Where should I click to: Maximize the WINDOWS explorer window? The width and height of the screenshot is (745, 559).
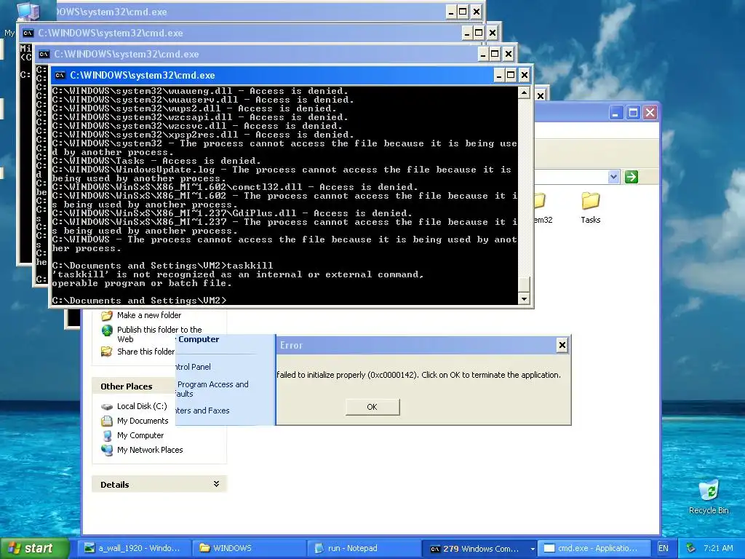[634, 113]
